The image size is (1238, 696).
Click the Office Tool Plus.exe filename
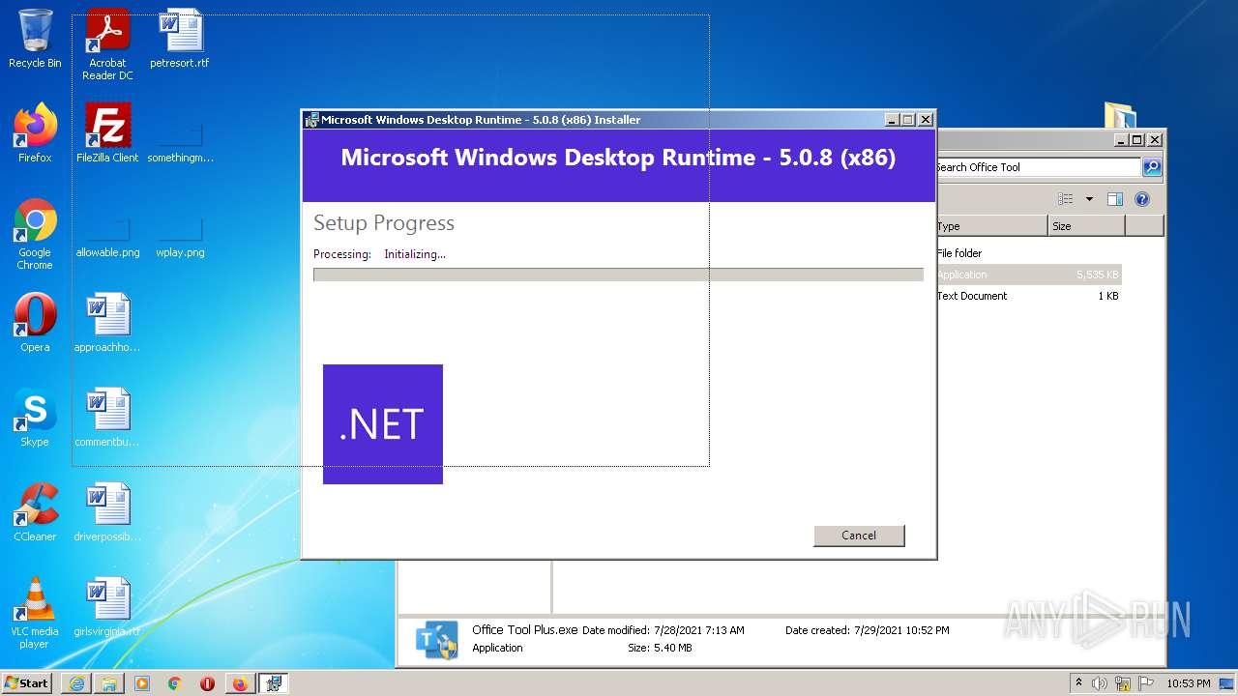(524, 629)
